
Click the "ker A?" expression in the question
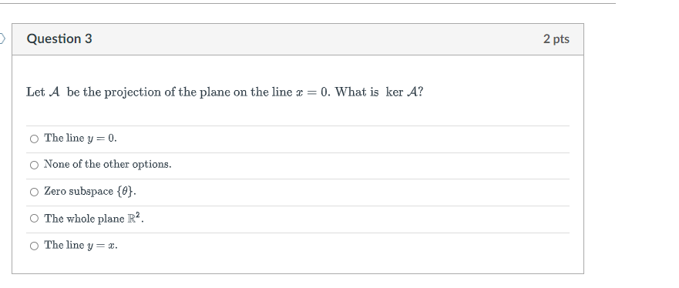pos(405,92)
